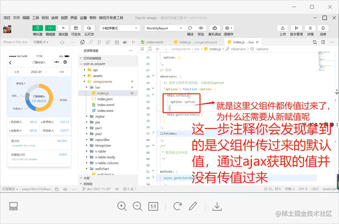Open the 设置 menu
The height and width of the screenshot is (224, 339).
point(83,18)
